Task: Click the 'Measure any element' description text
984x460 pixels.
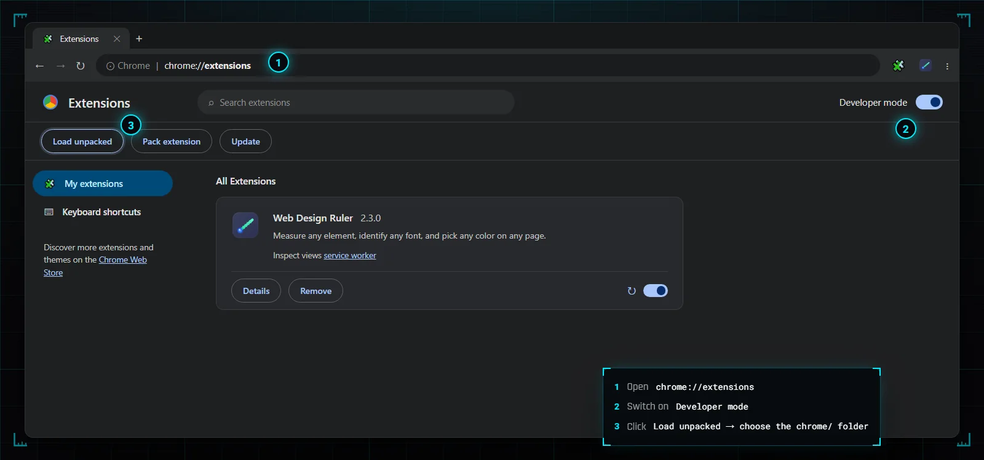Action: pyautogui.click(x=410, y=236)
